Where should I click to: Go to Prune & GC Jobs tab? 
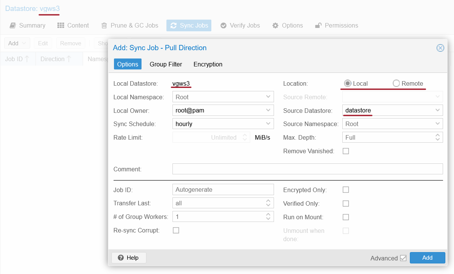coord(130,25)
